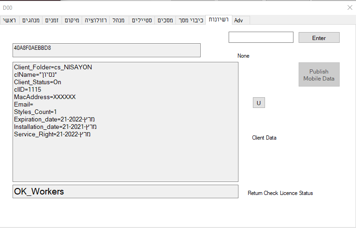Click the Publish Mobile Data button
Image resolution: width=356 pixels, height=228 pixels.
pyautogui.click(x=319, y=74)
